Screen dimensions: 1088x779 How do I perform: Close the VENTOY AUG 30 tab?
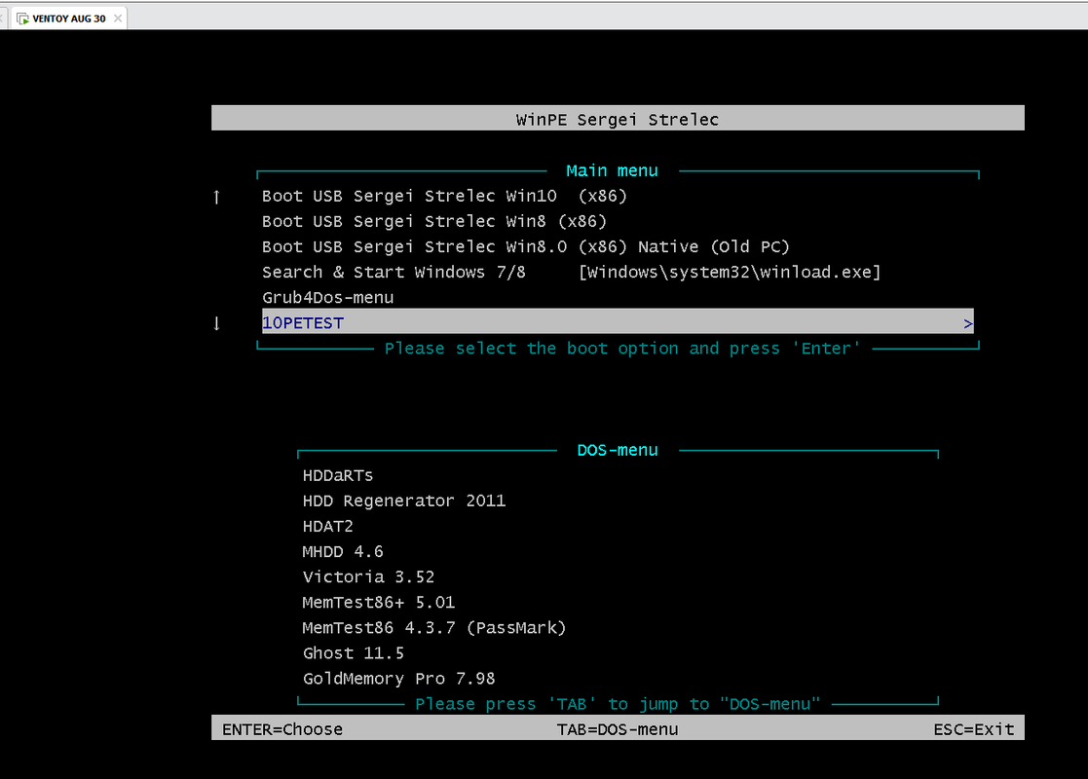coord(118,19)
